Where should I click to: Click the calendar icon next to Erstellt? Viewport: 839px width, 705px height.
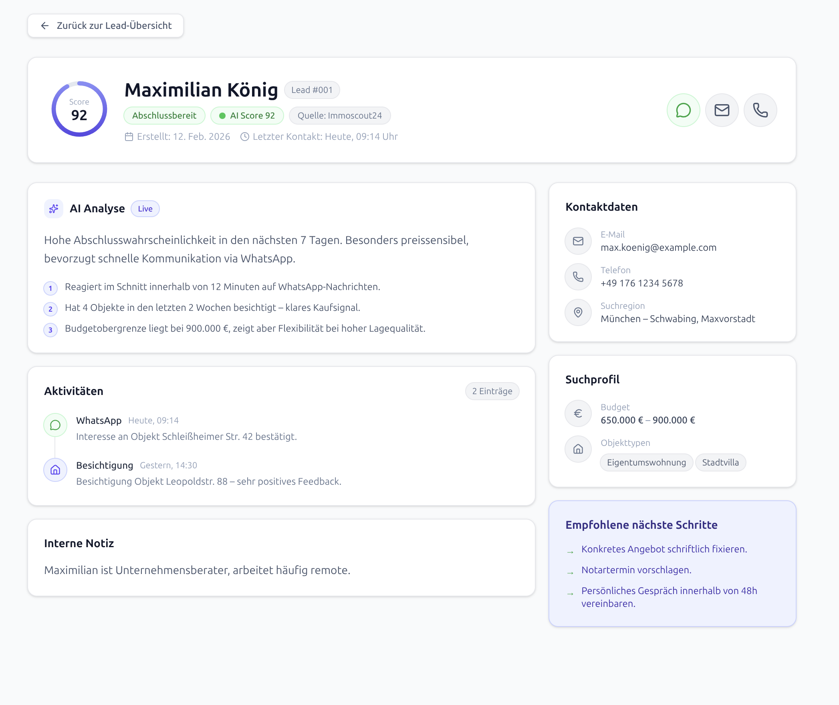[129, 137]
